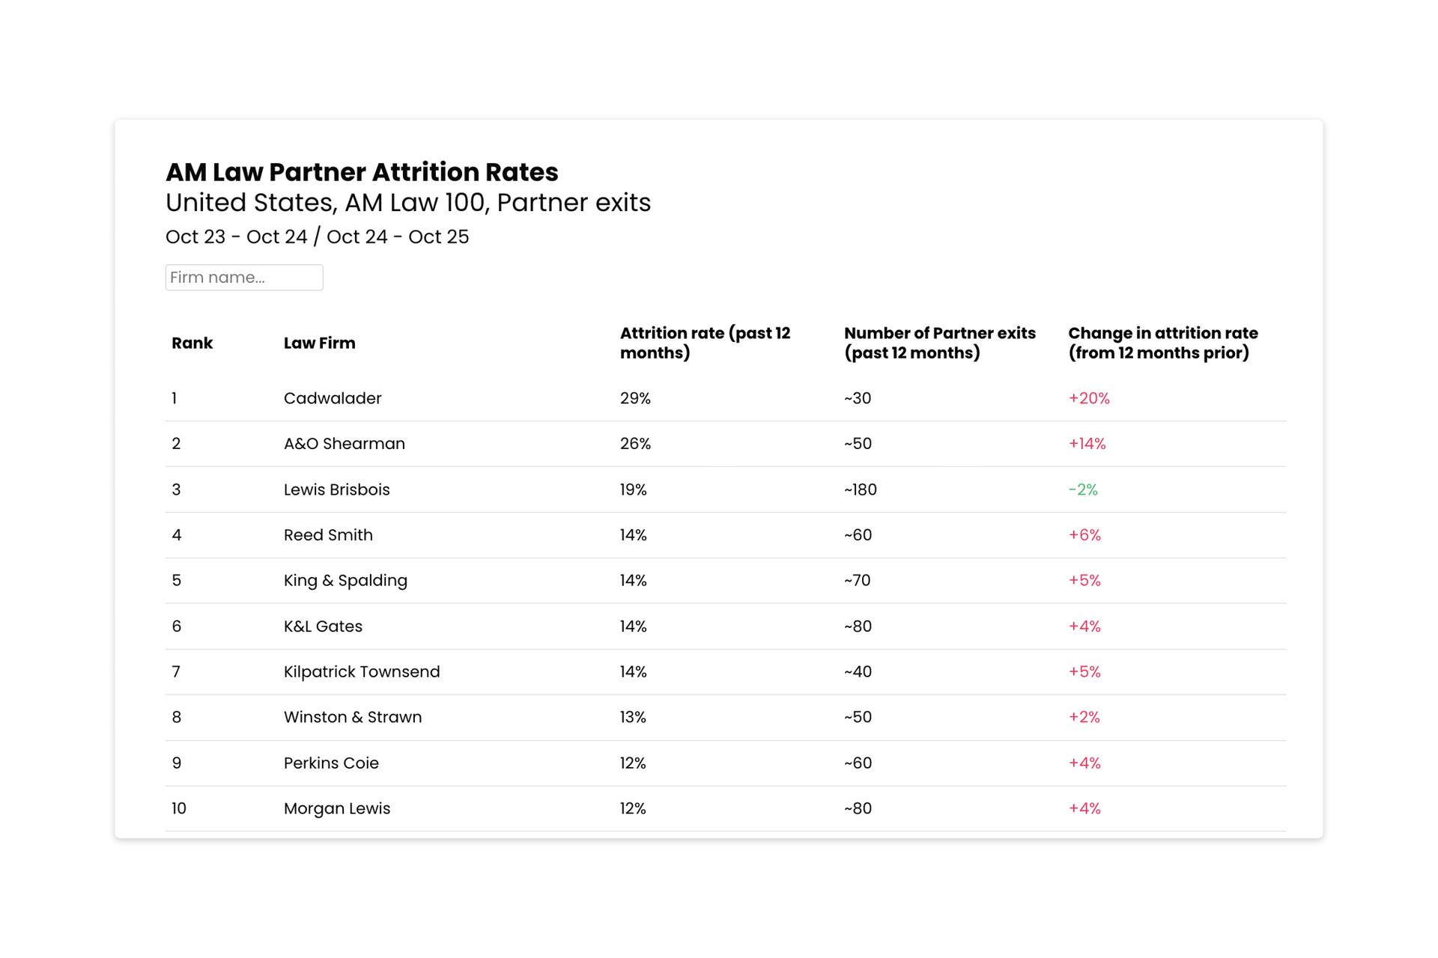Sort by the Rank column header
The image size is (1438, 958).
click(x=192, y=343)
